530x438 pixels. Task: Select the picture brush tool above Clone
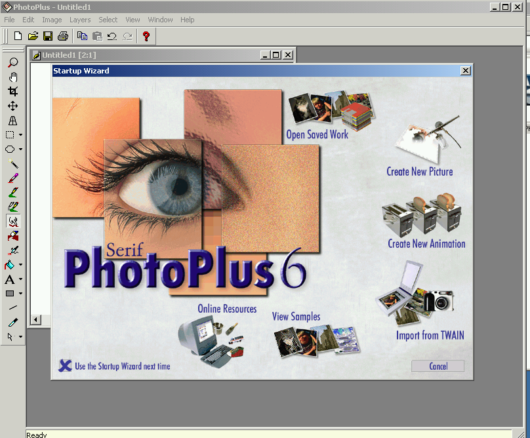coord(13,207)
